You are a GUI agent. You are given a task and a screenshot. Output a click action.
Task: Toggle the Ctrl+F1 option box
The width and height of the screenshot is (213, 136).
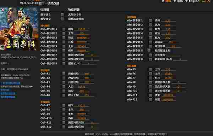(64, 74)
